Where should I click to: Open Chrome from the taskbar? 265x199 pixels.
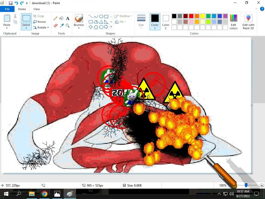coord(45,194)
